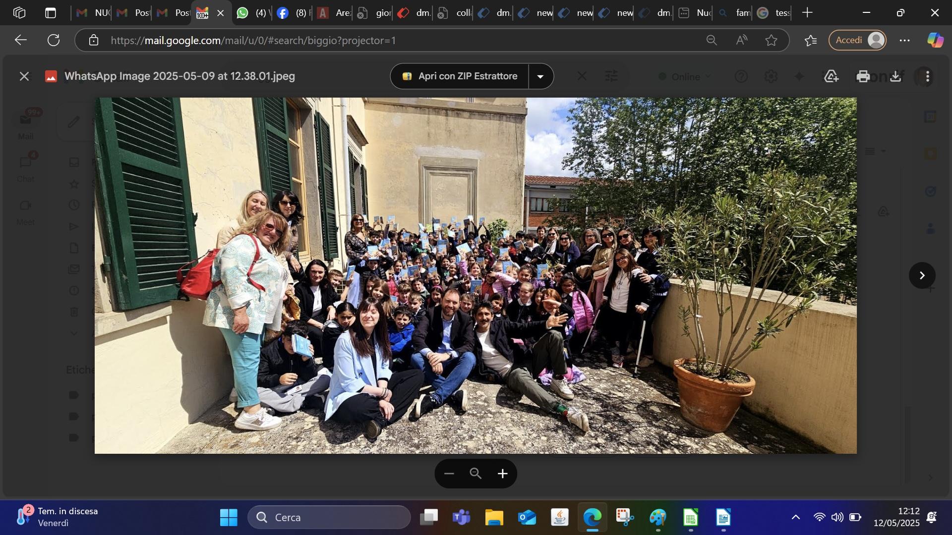The image size is (952, 535).
Task: Open the three-dot more actions menu in preview
Action: click(x=927, y=76)
